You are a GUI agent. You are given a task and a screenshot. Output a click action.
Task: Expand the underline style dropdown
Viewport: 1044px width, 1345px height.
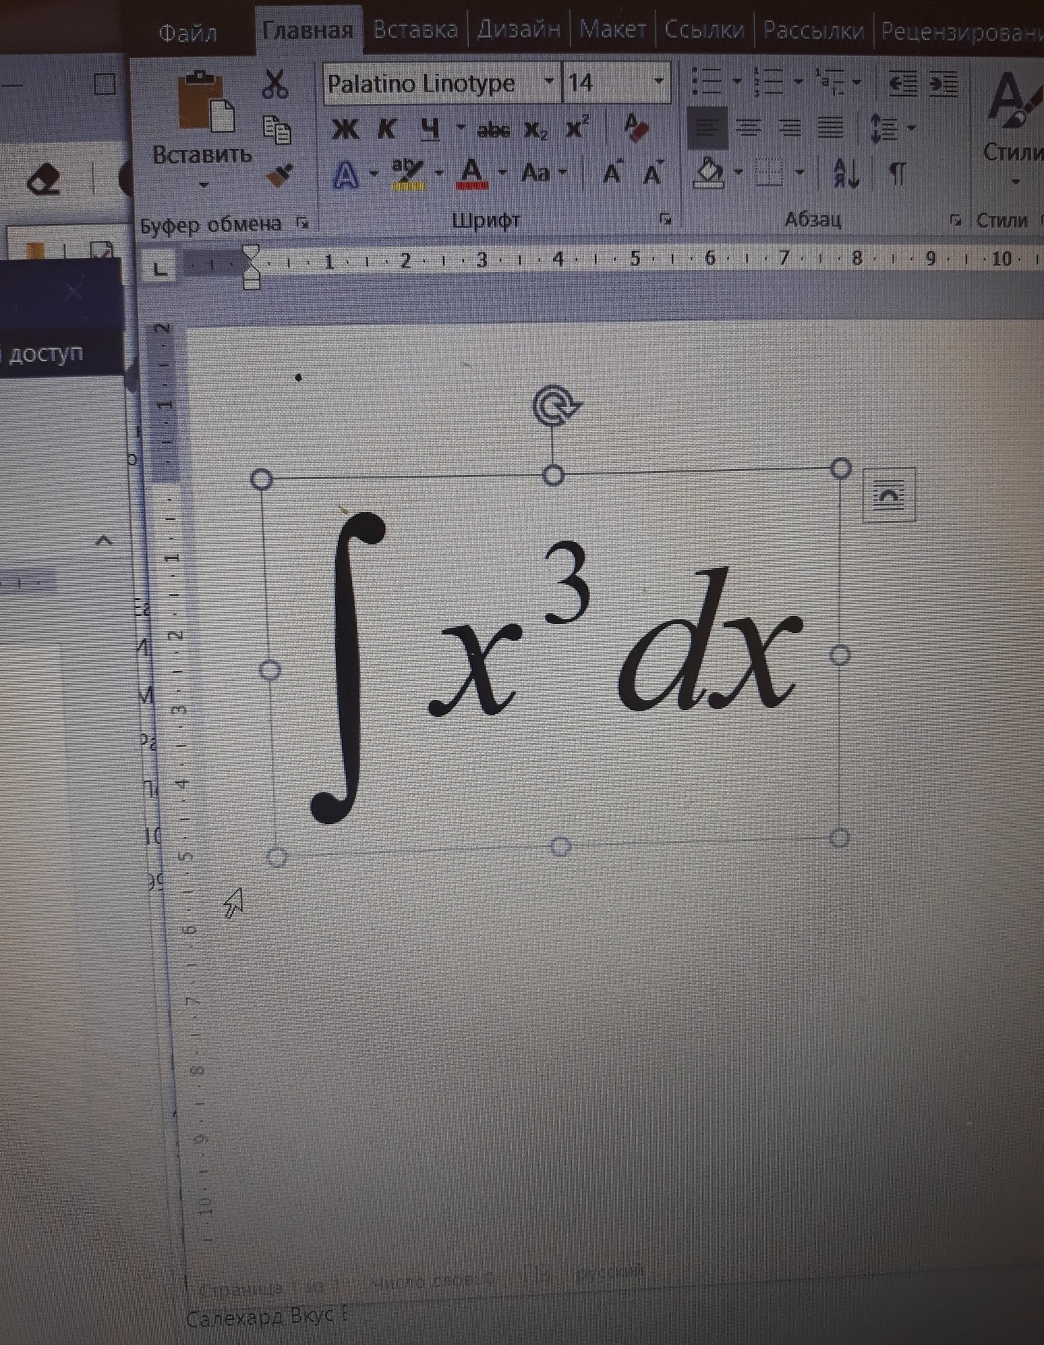pos(461,127)
